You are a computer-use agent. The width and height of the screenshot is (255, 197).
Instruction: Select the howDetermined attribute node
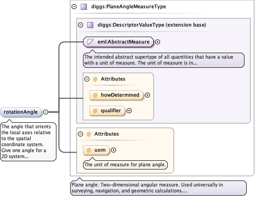(116, 95)
